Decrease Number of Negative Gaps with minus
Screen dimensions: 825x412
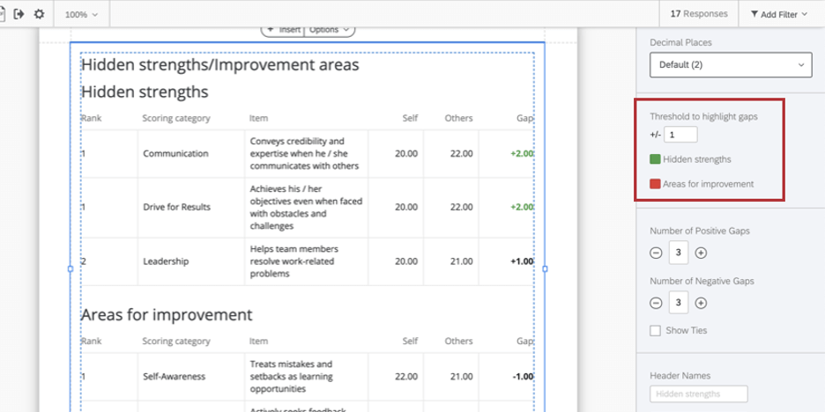tap(656, 303)
